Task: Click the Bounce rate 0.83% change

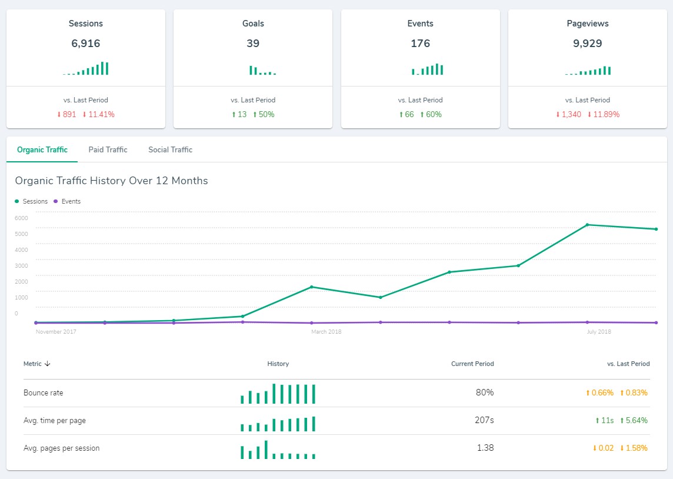Action: pyautogui.click(x=634, y=392)
